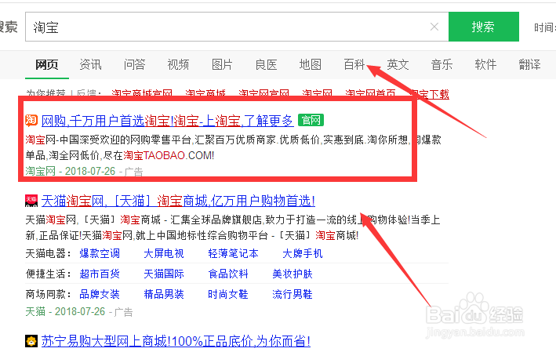The image size is (556, 352).
Task: Switch to the 翻译 tab
Action: click(529, 64)
